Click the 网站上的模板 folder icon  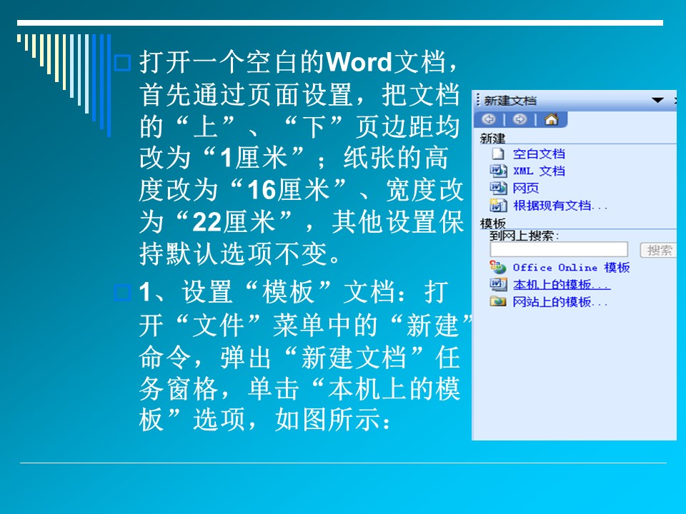coord(498,301)
